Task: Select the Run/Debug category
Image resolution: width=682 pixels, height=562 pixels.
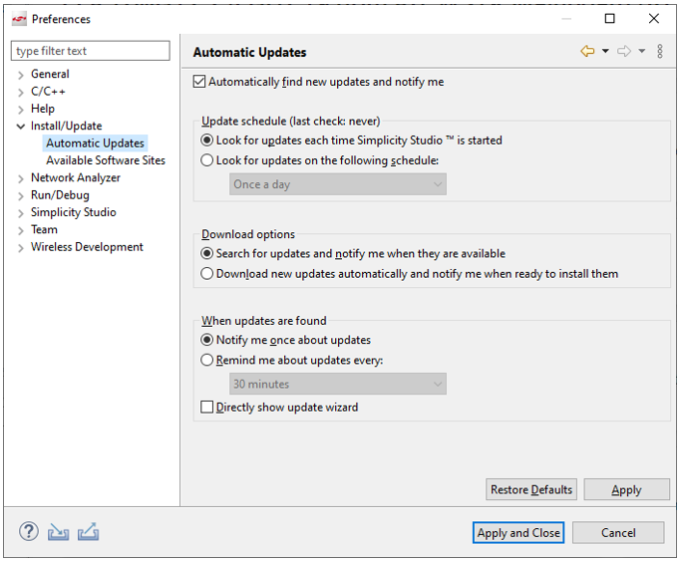Action: 60,194
